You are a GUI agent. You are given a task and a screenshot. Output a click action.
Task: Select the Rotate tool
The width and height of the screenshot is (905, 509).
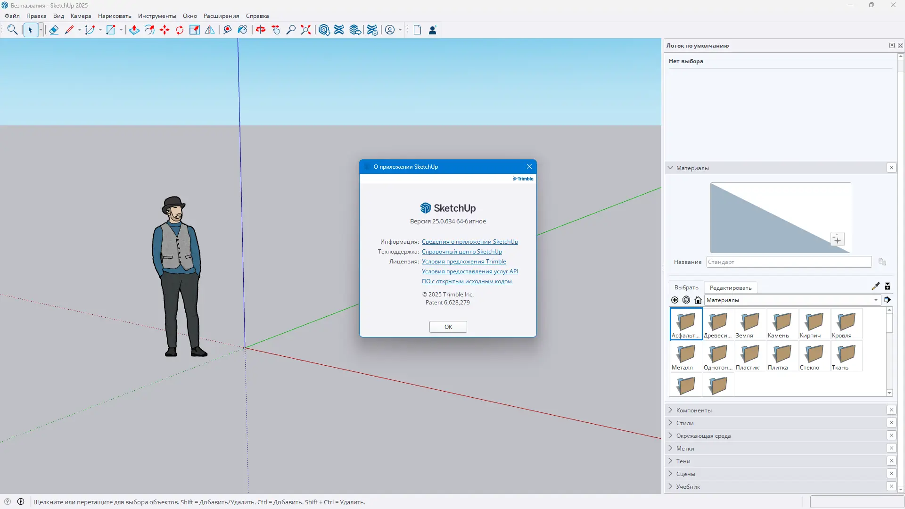click(x=180, y=30)
